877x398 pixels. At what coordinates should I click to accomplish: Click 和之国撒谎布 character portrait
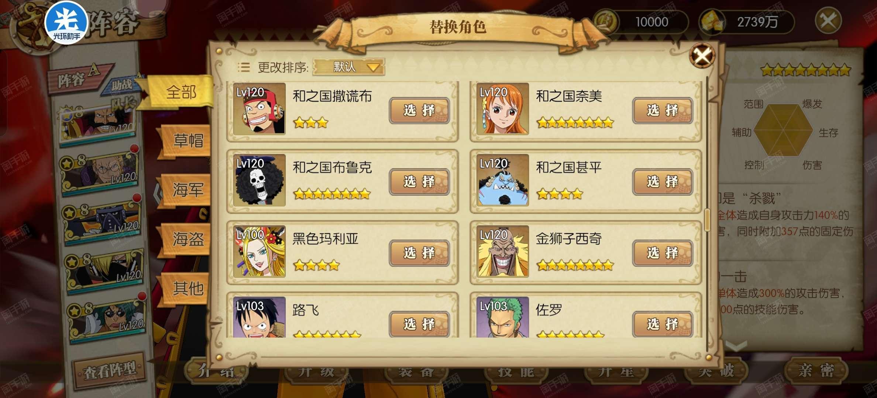[x=259, y=108]
